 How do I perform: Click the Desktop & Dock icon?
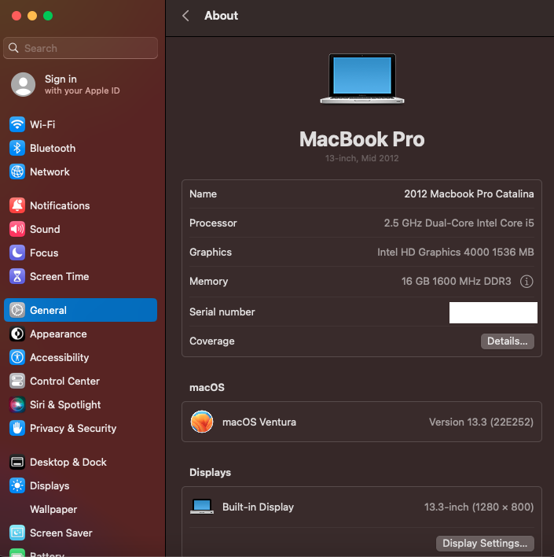coord(17,462)
